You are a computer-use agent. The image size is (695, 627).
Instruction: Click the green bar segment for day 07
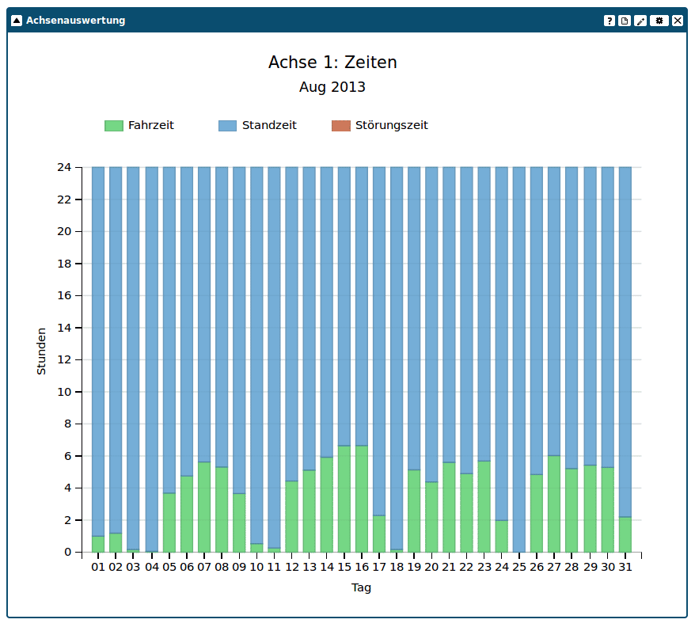pyautogui.click(x=204, y=507)
